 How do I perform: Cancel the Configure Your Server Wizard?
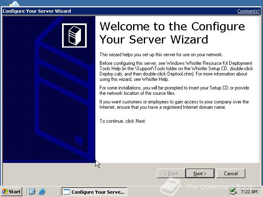[231, 173]
